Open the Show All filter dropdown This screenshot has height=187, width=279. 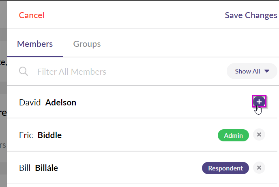[252, 71]
